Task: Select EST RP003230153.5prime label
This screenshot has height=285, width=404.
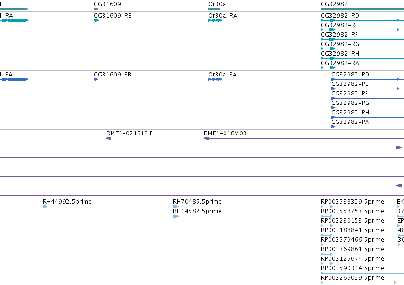Action: coord(352,221)
